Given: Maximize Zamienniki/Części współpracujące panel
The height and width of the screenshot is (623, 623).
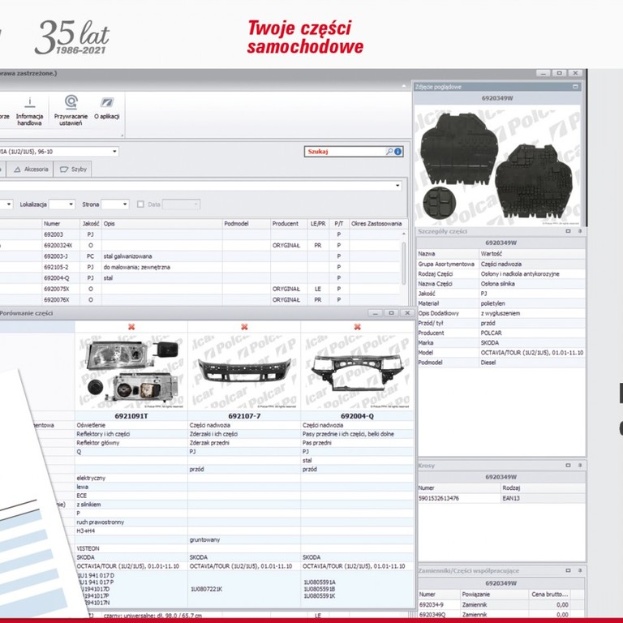Looking at the screenshot, I should point(568,570).
